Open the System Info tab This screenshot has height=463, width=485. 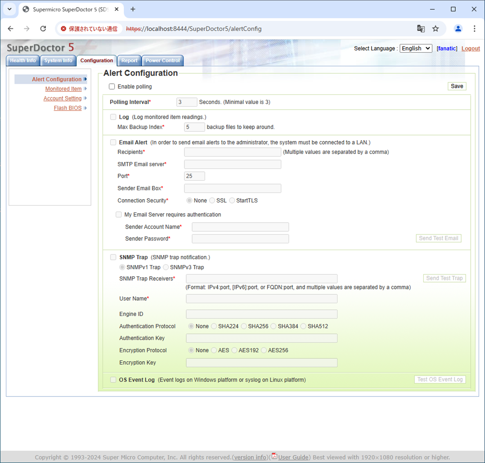58,61
